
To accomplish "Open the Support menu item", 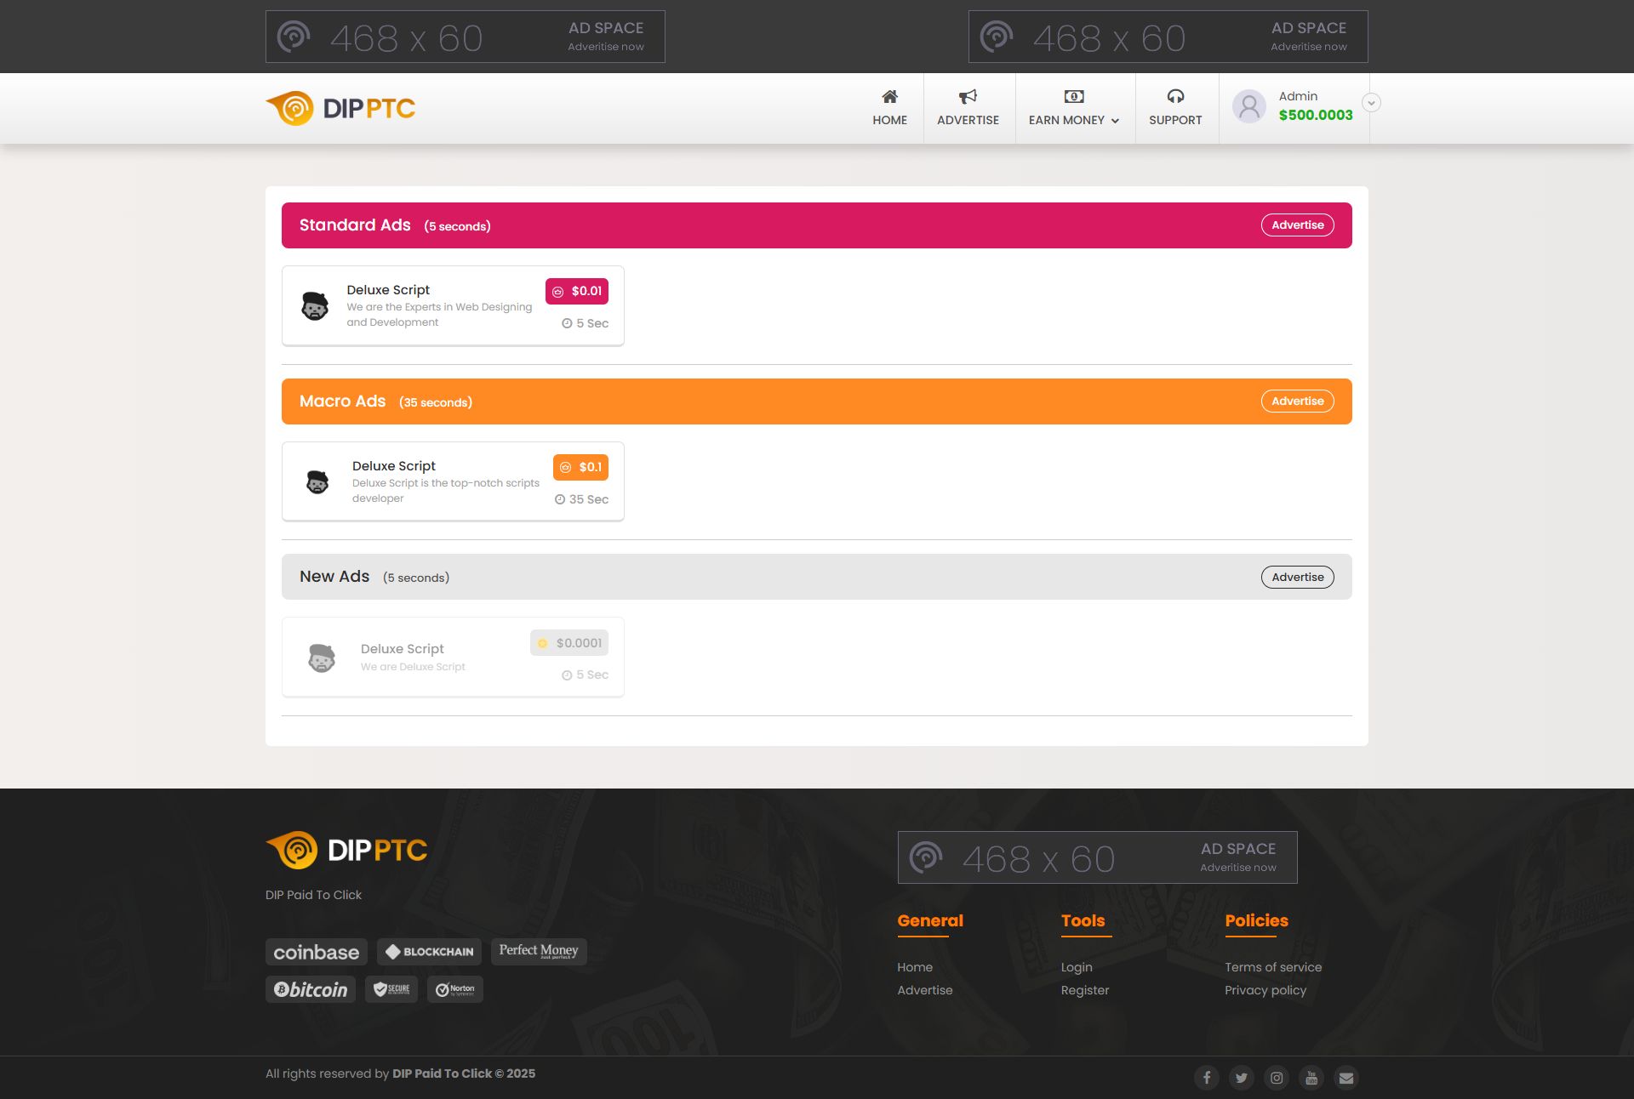I will pyautogui.click(x=1175, y=108).
